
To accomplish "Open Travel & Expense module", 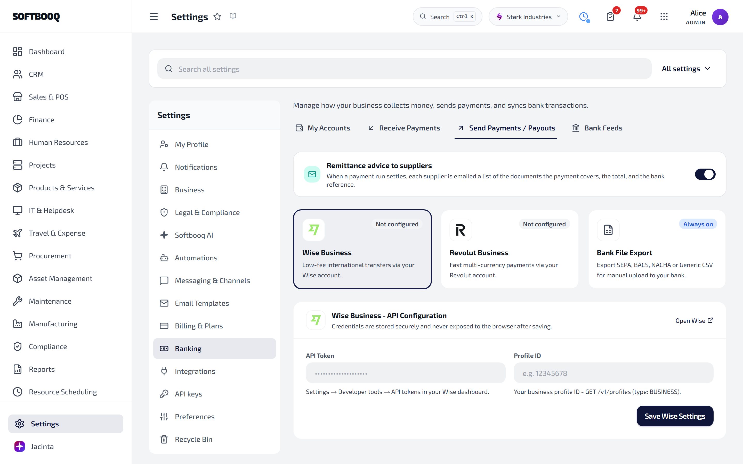I will tap(66, 233).
